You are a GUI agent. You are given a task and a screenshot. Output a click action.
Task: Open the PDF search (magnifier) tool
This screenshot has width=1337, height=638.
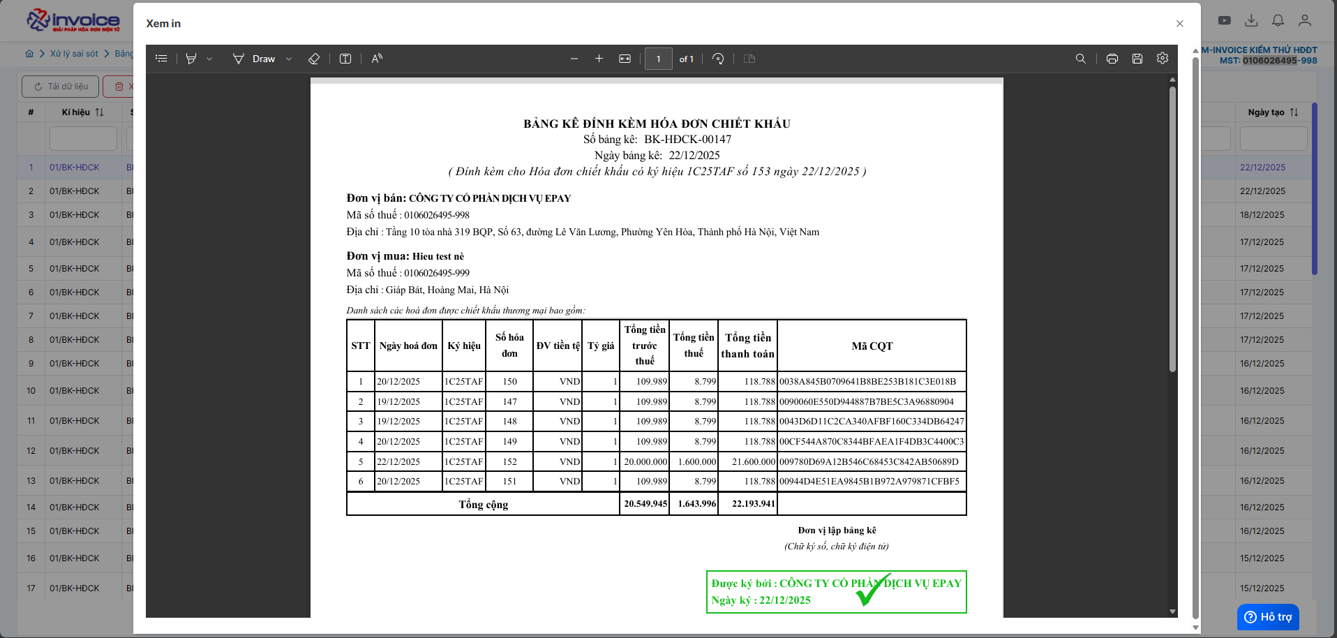tap(1081, 59)
